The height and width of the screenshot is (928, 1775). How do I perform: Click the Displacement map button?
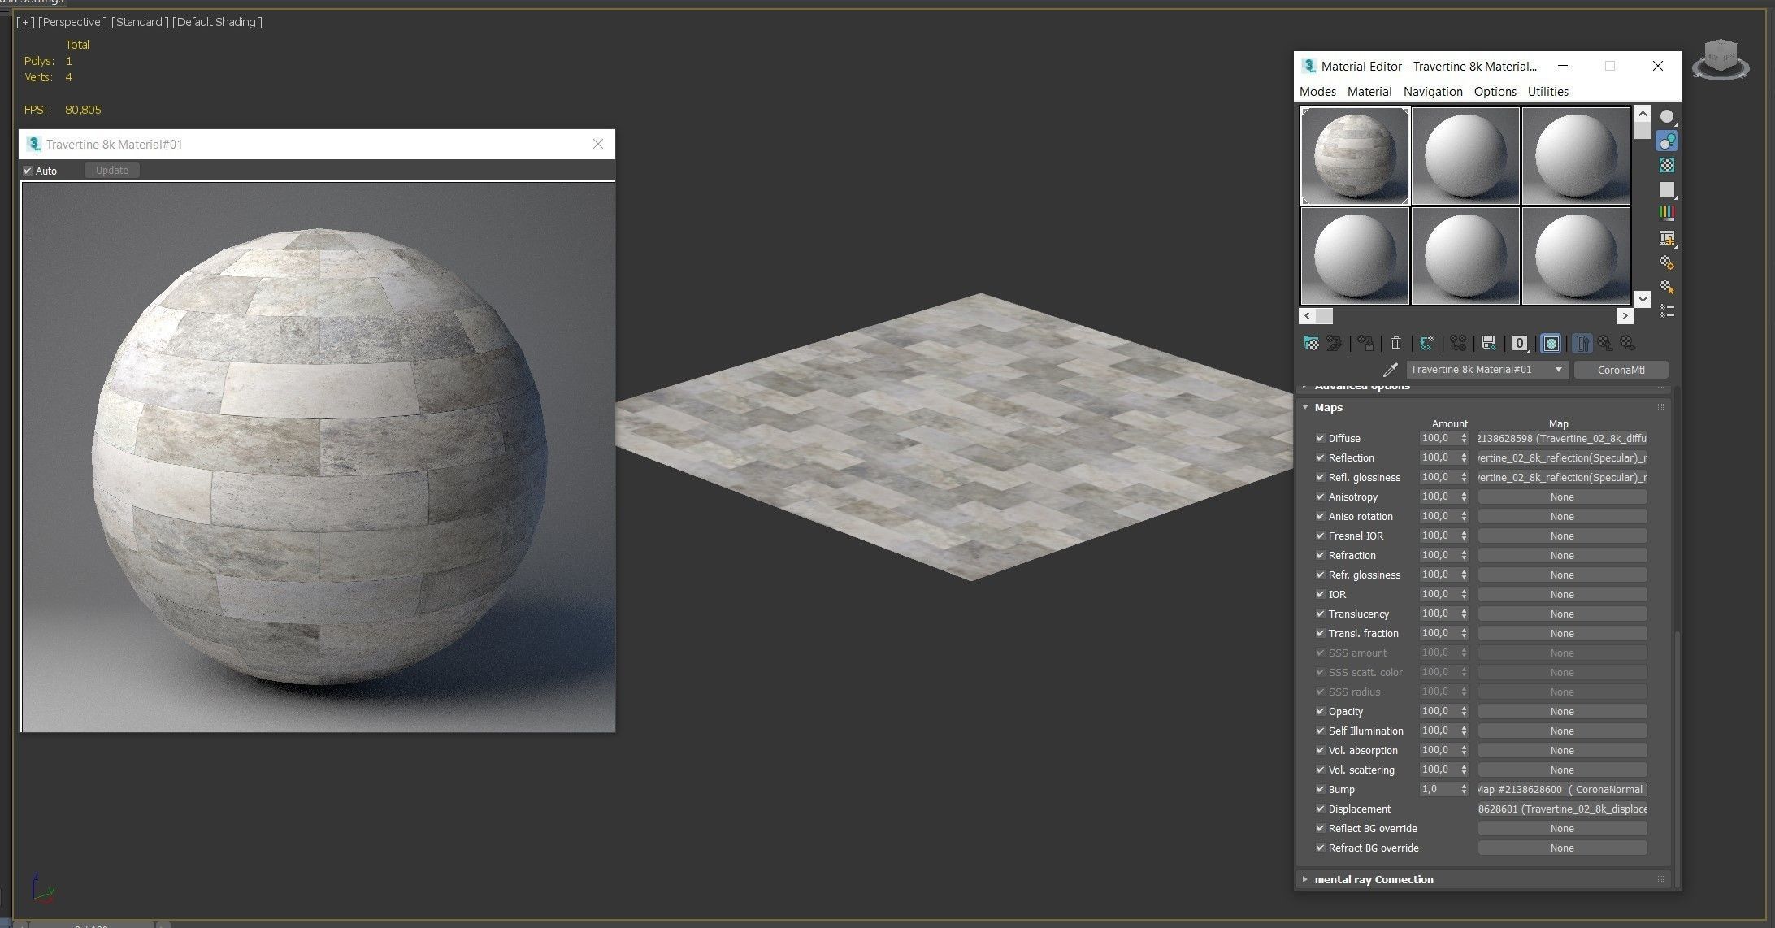(x=1562, y=809)
